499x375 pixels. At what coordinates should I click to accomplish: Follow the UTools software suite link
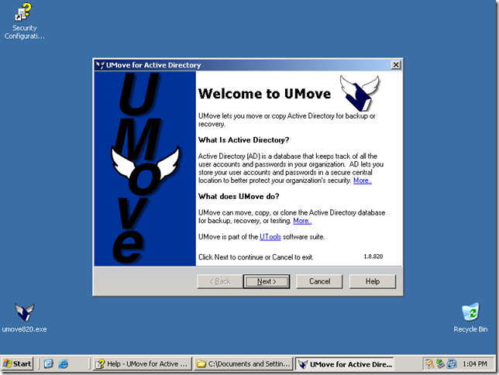[270, 237]
